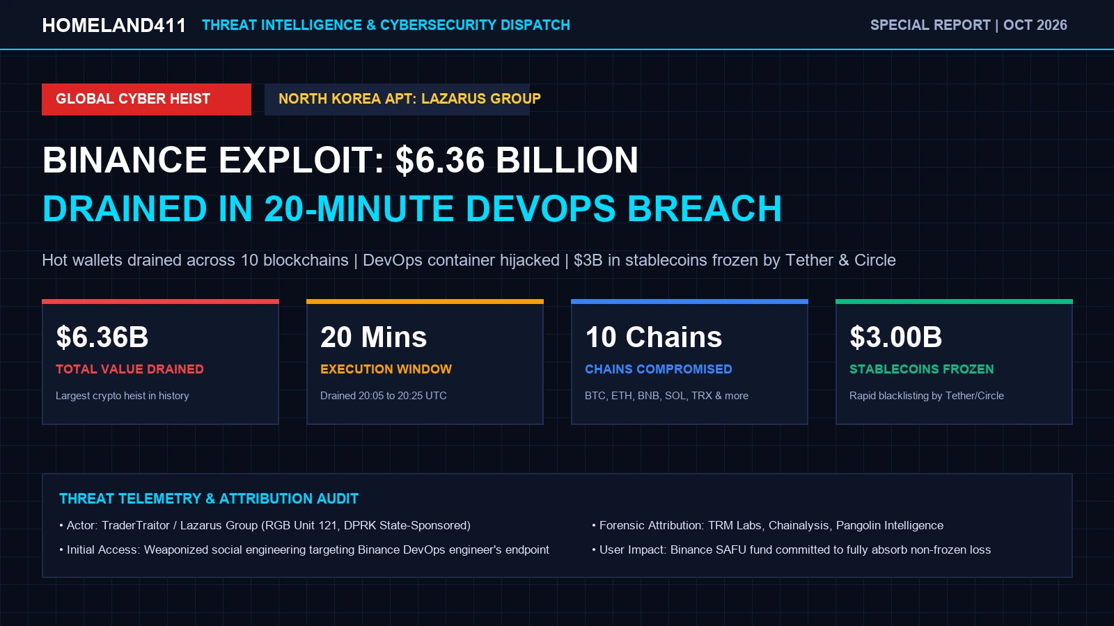Click Threat Intelligence & Cybersecurity Dispatch tagline
This screenshot has width=1114, height=626.
[x=386, y=25]
